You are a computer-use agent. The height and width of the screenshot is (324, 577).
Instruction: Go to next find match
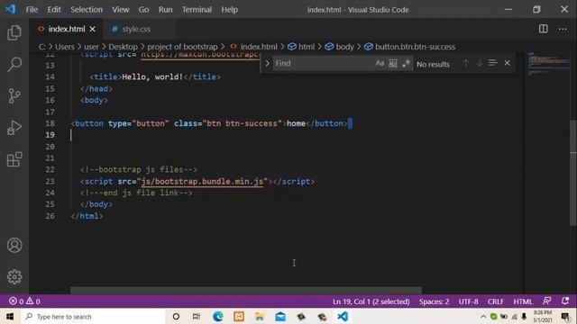pos(480,63)
